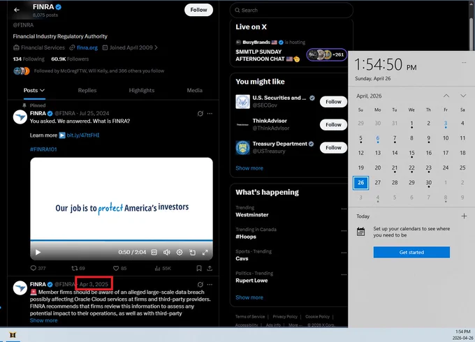Share the pinned FINRA post
Viewport: 475px width, 342px height.
coord(210,268)
